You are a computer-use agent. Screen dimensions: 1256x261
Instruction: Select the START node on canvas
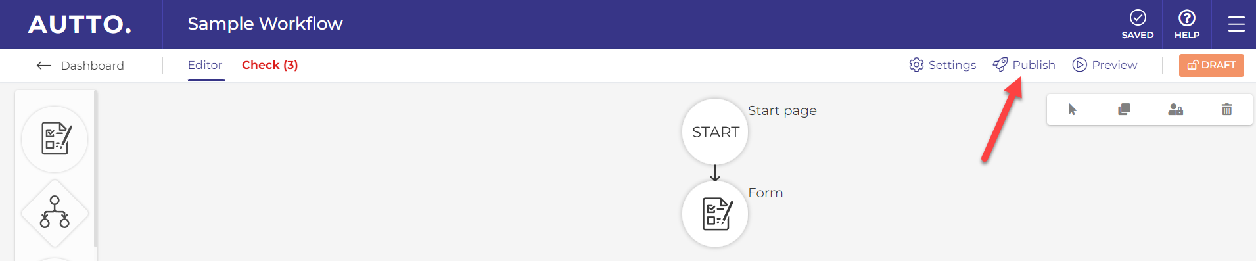(715, 131)
